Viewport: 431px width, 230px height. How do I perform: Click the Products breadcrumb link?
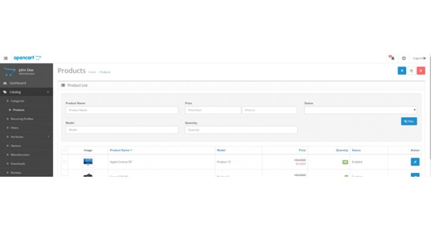(105, 72)
